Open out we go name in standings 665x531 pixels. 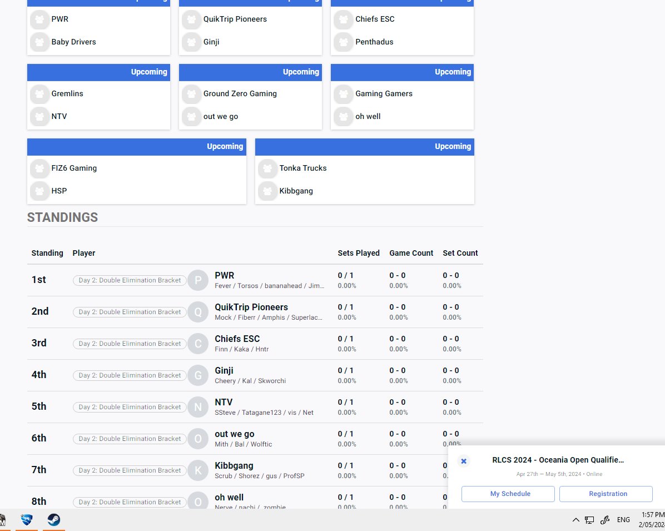coord(235,434)
